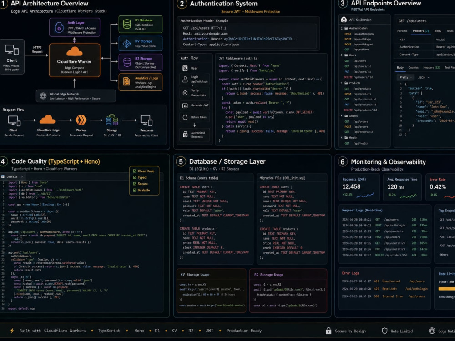Click the Cloudflare Edge cloud in Request Flow

click(47, 120)
